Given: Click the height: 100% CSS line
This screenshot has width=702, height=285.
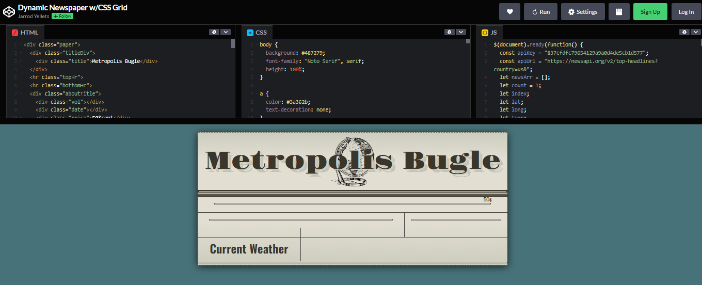Looking at the screenshot, I should click(x=285, y=69).
